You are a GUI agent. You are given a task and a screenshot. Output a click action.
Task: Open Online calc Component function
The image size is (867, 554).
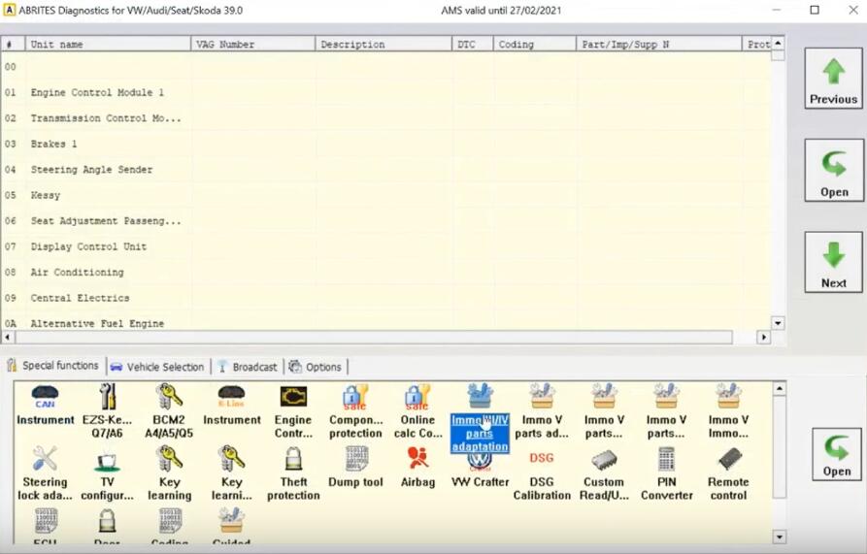pos(417,411)
